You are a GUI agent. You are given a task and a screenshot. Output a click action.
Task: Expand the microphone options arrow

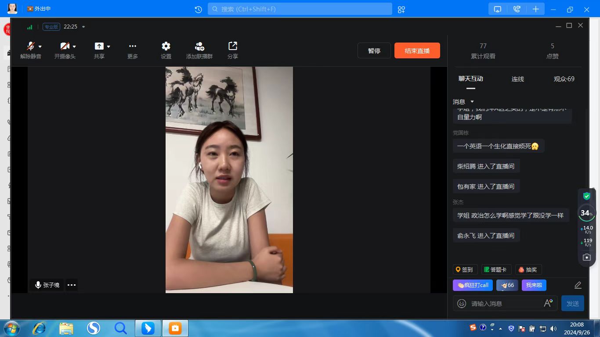coord(40,47)
